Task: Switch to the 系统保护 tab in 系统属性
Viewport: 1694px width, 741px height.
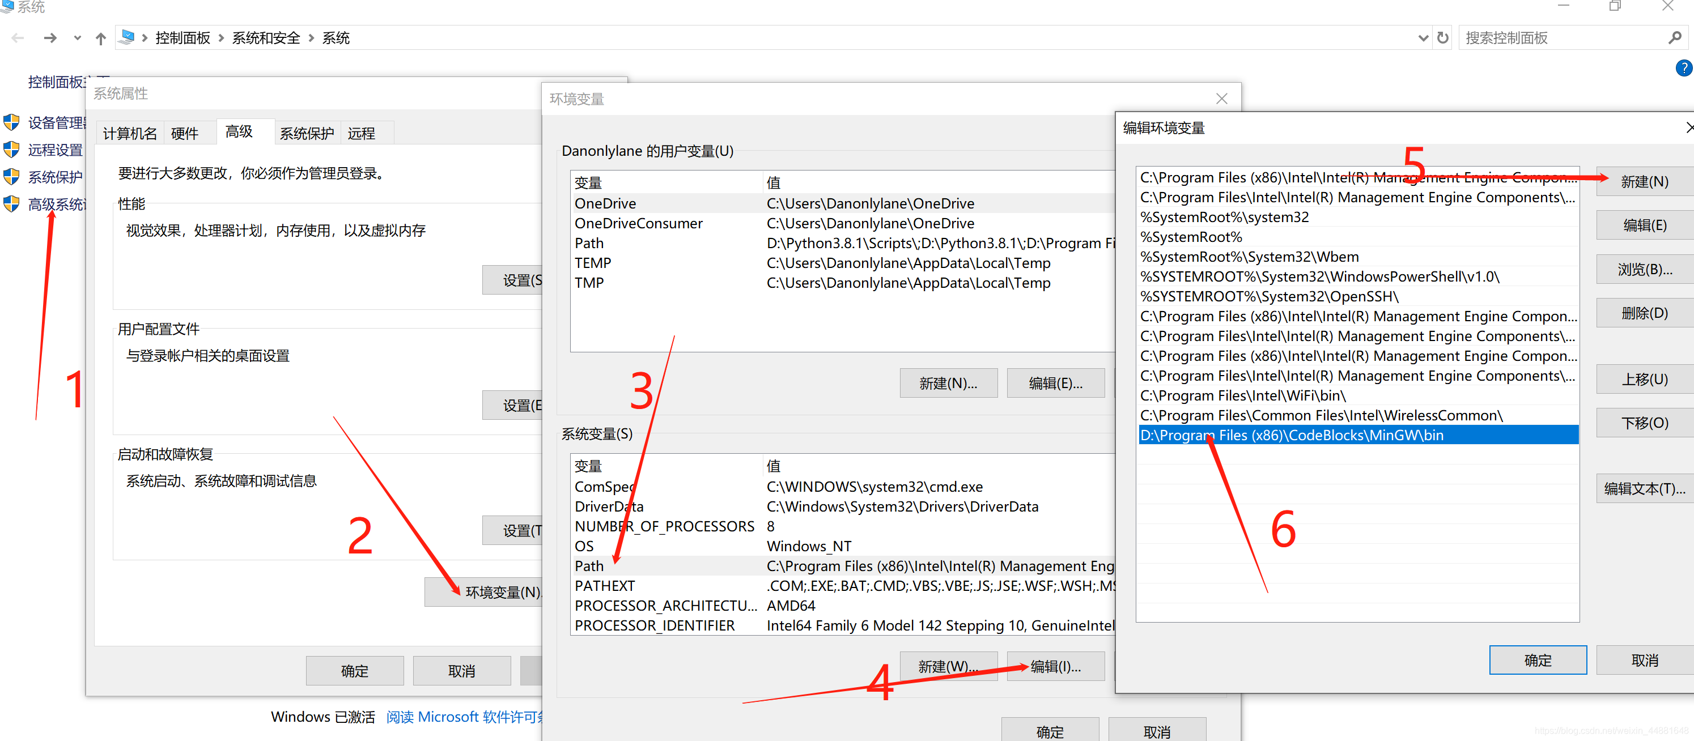Action: [x=307, y=134]
